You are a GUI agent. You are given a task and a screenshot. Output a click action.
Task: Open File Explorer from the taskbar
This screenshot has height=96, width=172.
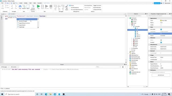[x=51, y=94]
